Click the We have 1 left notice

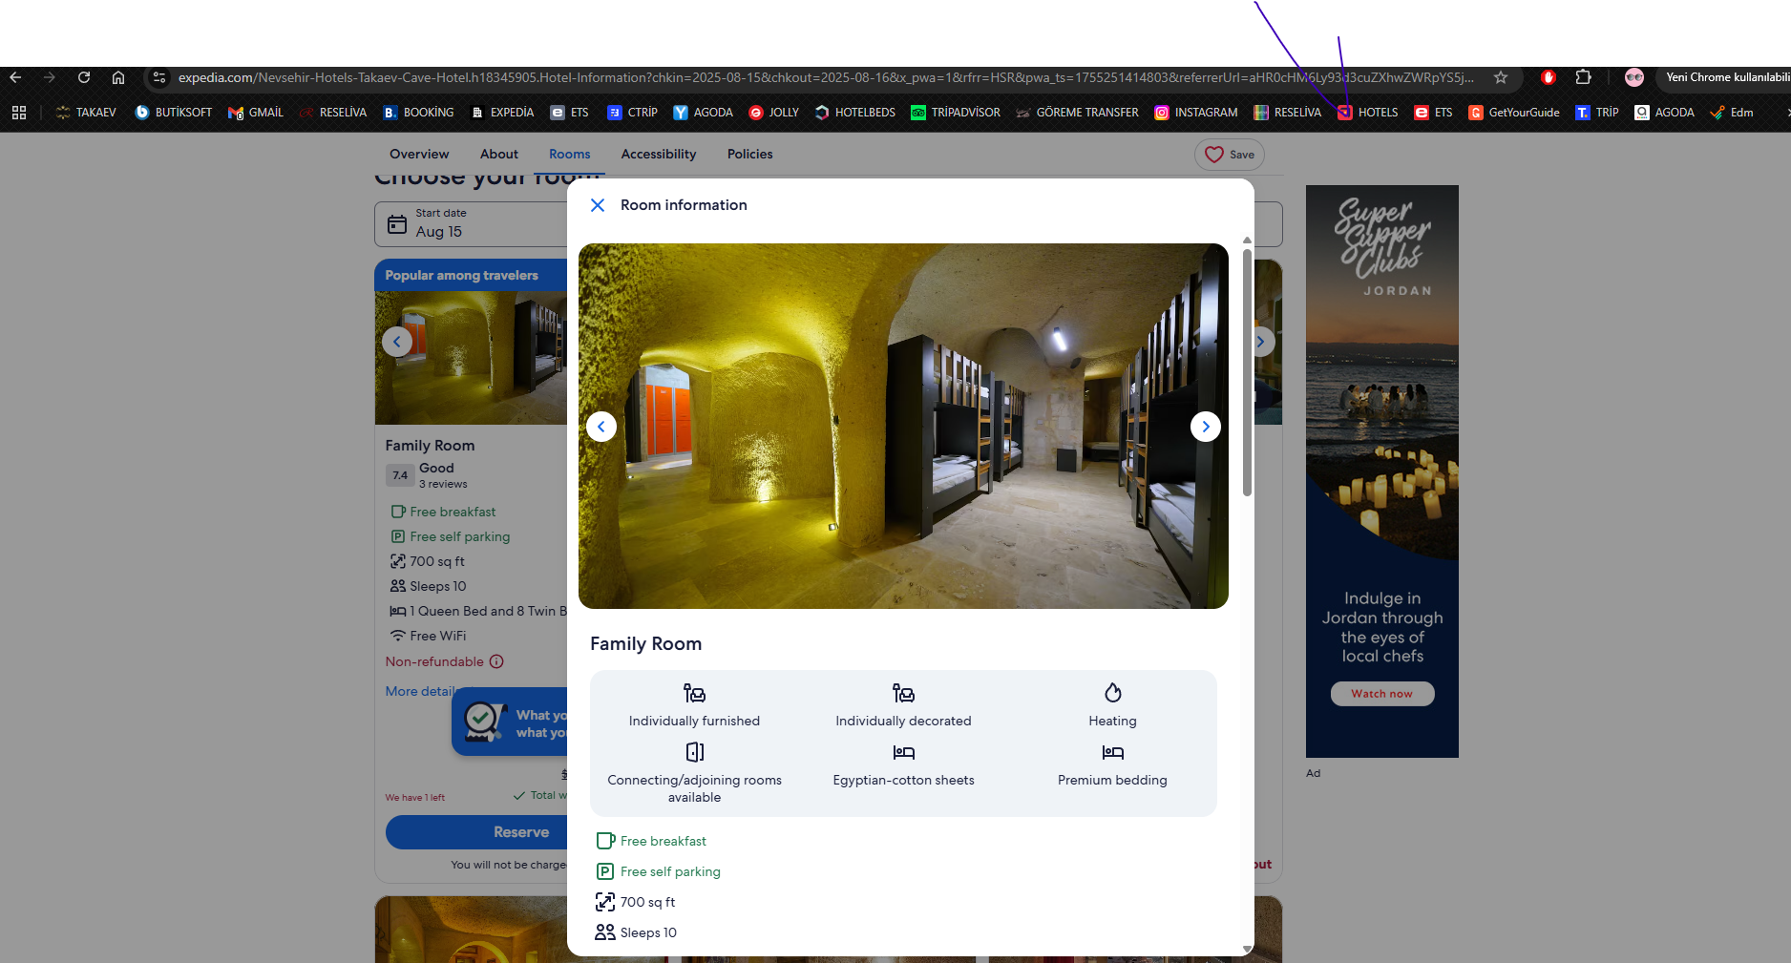pos(414,798)
